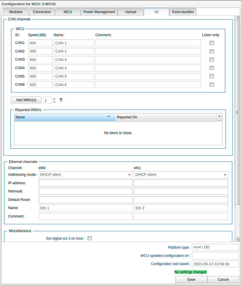Image resolution: width=241 pixels, height=286 pixels.
Task: Open eth1 Addressing mode dropdown
Action: 181,175
